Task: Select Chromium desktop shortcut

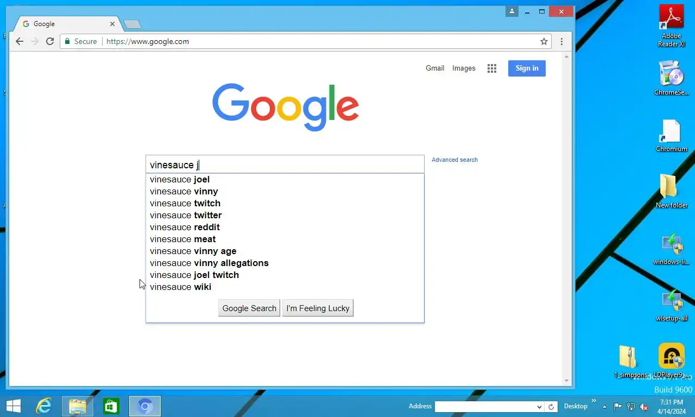Action: pyautogui.click(x=672, y=136)
